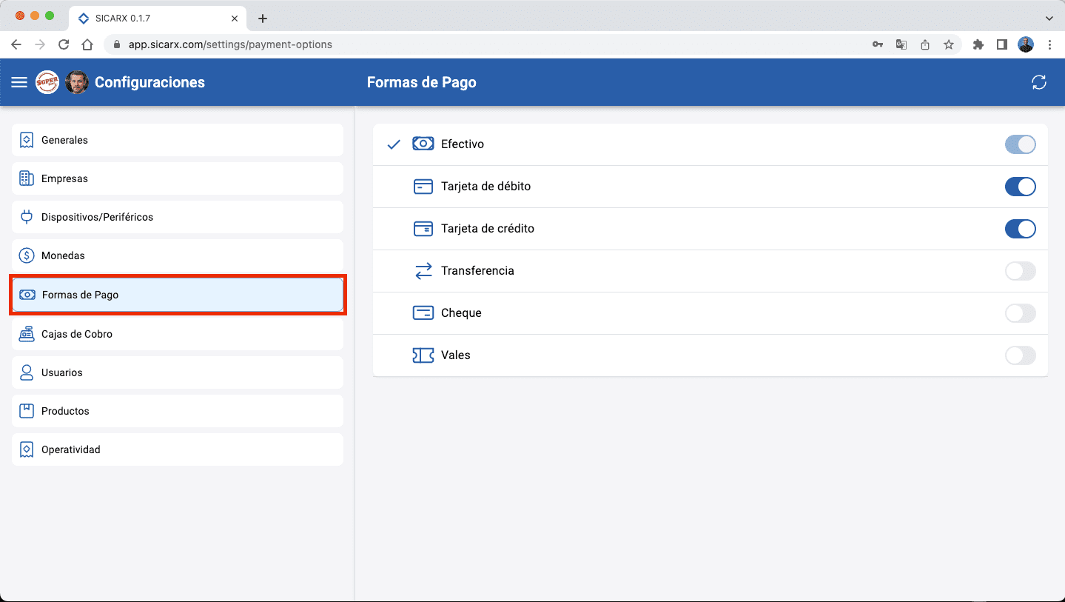Click the refresh icon in the header
Screen dimensions: 1065x602
[1039, 82]
